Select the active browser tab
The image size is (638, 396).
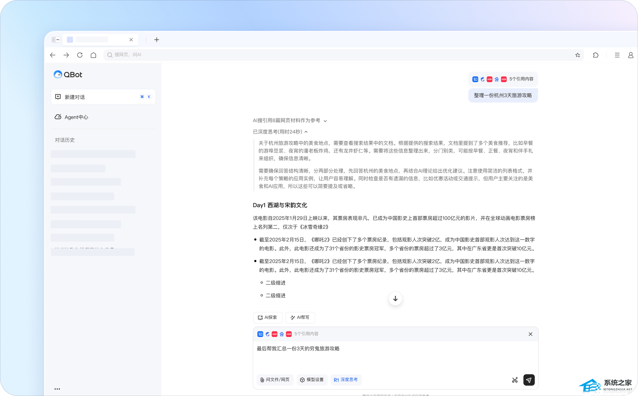point(100,40)
